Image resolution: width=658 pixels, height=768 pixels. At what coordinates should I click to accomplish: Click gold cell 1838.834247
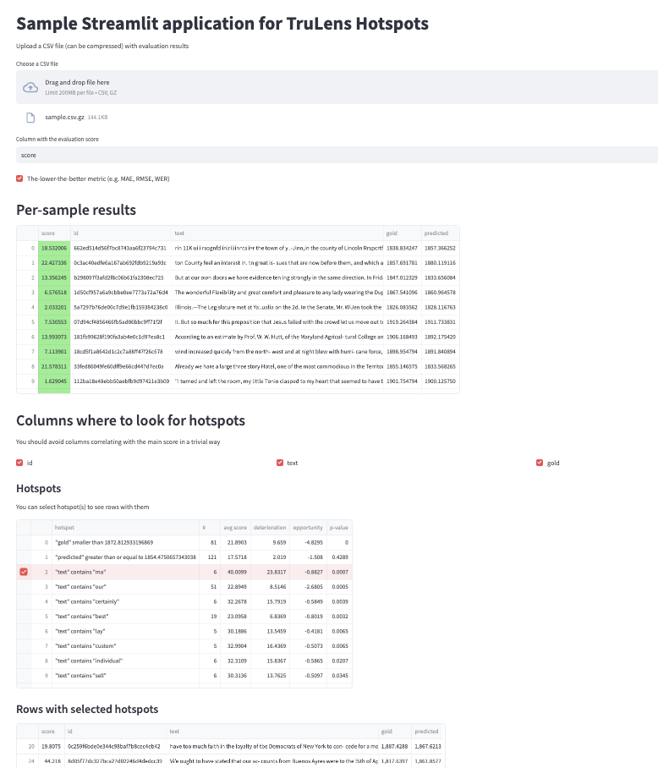click(x=403, y=249)
